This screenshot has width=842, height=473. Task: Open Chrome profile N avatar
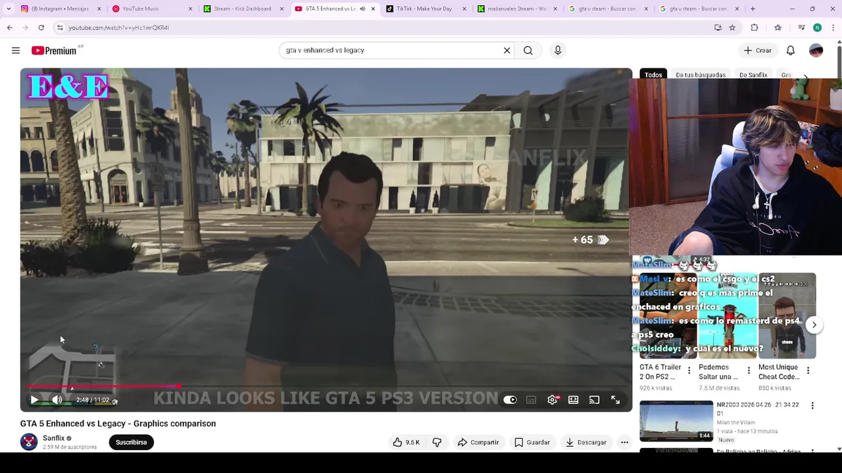pos(817,28)
